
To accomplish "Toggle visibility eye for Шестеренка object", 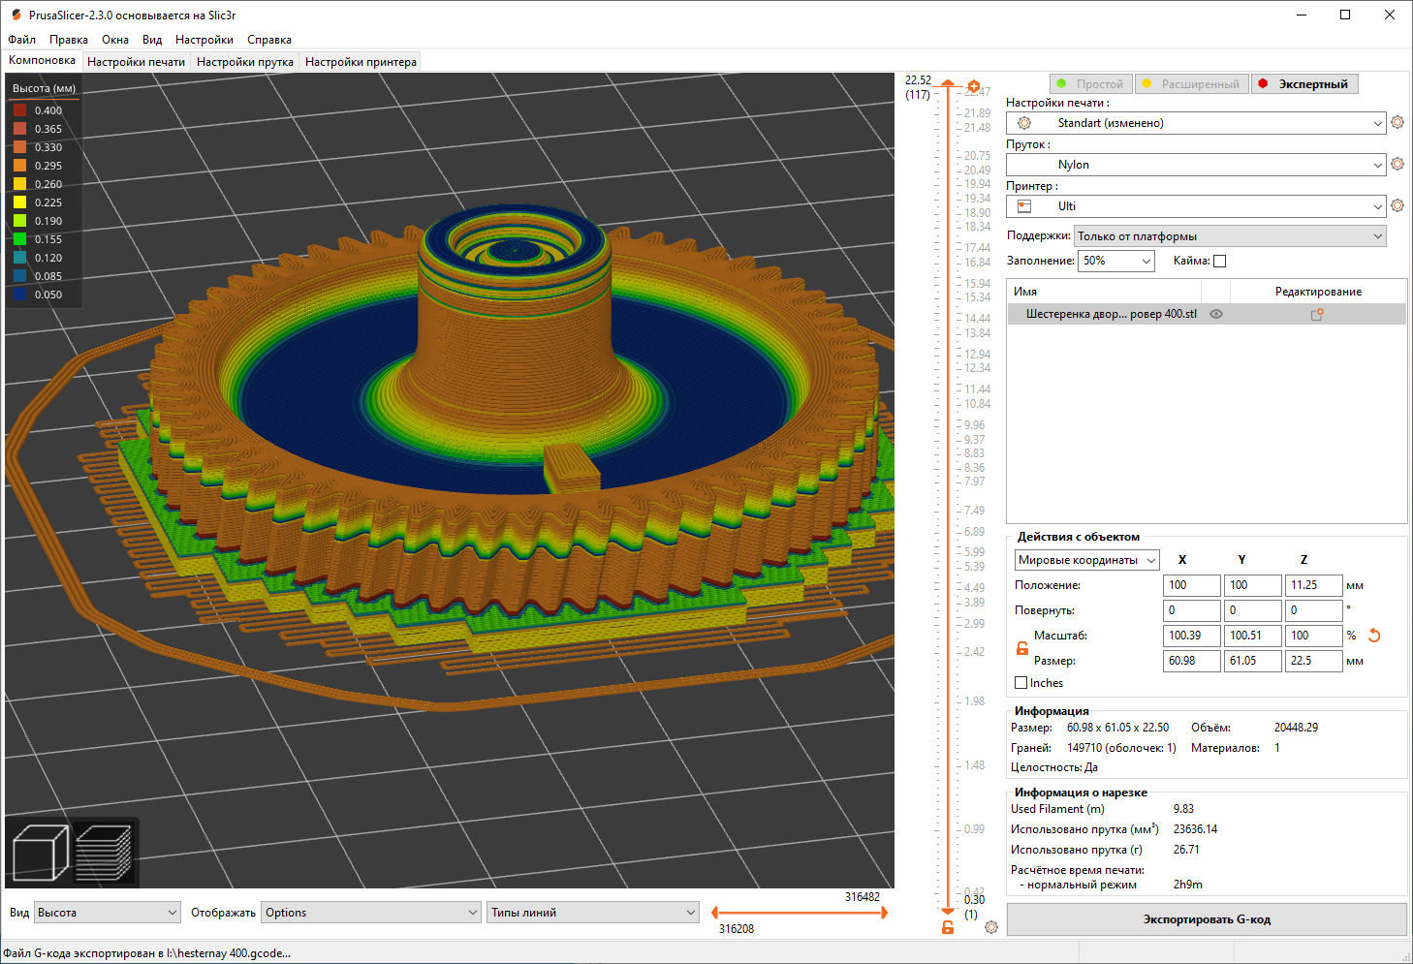I will [1216, 314].
